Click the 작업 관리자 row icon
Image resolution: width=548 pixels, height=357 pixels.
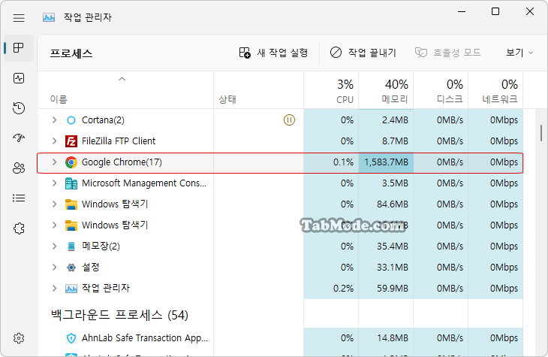tap(71, 289)
